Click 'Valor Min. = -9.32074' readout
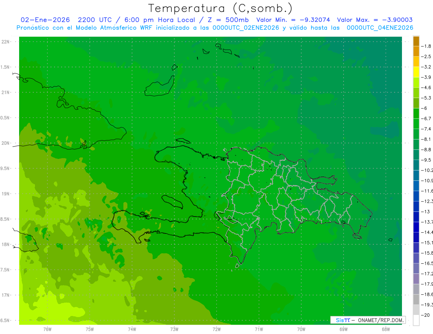Viewport: 433px width, 334px height. pos(293,20)
